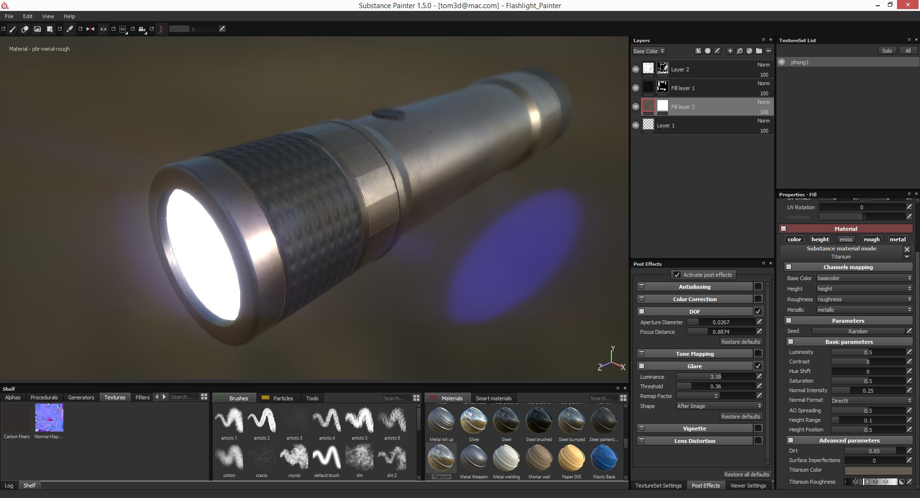Click the Restore all defaults button
Image resolution: width=920 pixels, height=498 pixels.
click(746, 474)
